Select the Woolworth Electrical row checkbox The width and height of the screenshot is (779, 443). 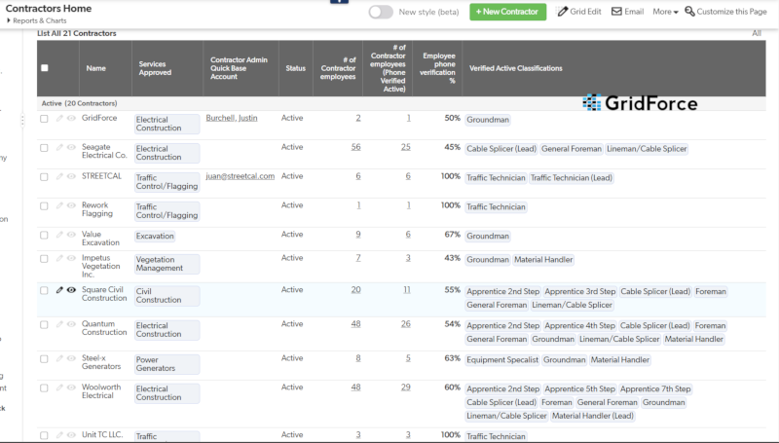click(x=44, y=388)
